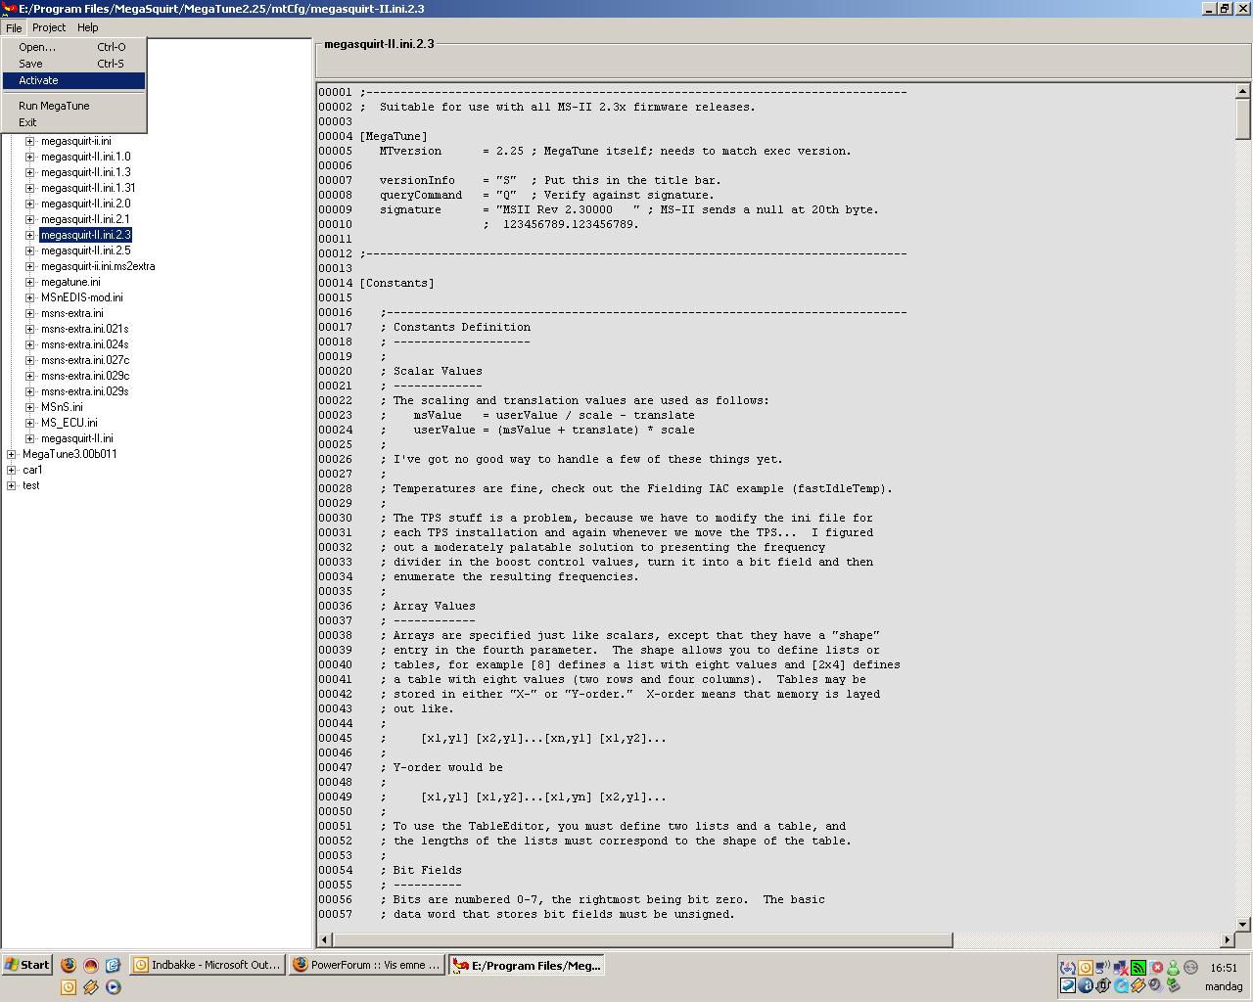The image size is (1253, 1002).
Task: Restore the child window with the restore button
Action: (1224, 9)
